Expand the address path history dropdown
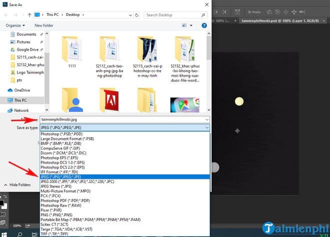Screen dimensions: 330x237 coord(130,15)
